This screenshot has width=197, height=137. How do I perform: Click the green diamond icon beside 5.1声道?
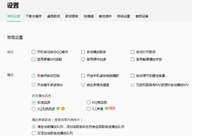[107, 109]
